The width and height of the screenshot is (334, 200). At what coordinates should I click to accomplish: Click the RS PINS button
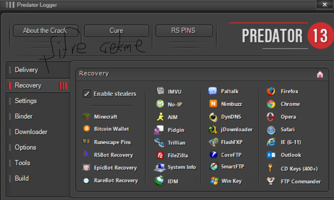[x=184, y=31]
